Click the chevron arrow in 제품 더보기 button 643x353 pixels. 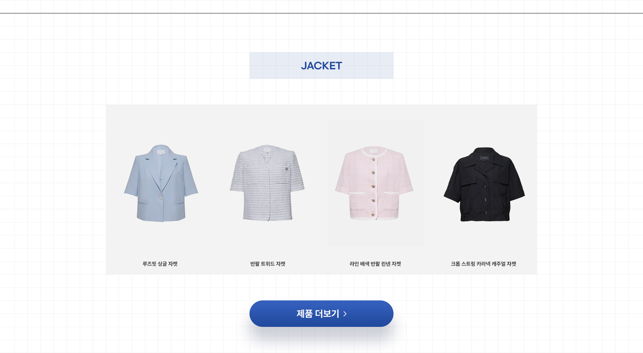[345, 314]
